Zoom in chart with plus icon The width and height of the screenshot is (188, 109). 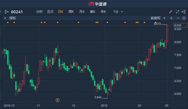pyautogui.click(x=171, y=18)
